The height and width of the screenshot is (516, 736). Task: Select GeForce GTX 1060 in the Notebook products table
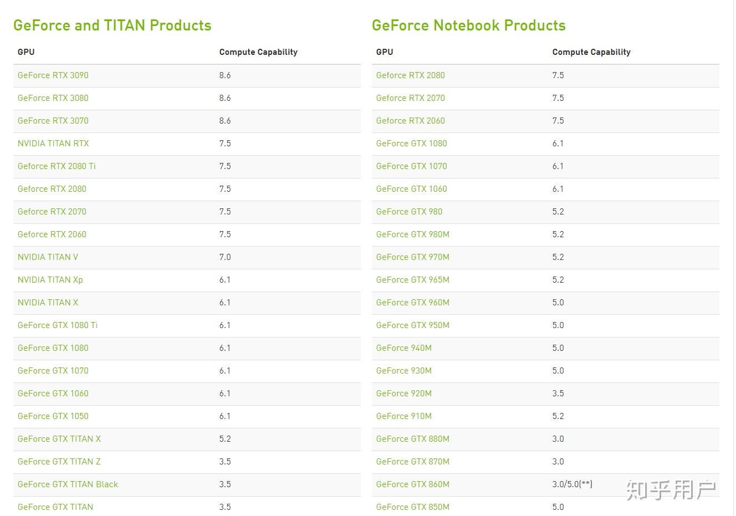pyautogui.click(x=412, y=189)
